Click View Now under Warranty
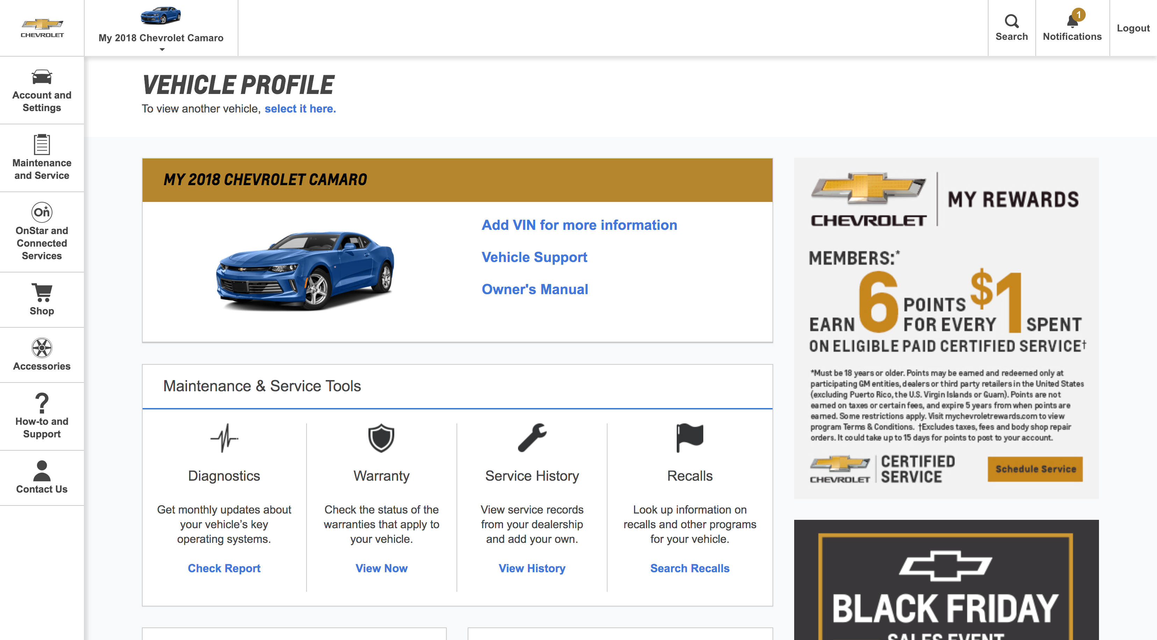The image size is (1157, 640). tap(381, 568)
